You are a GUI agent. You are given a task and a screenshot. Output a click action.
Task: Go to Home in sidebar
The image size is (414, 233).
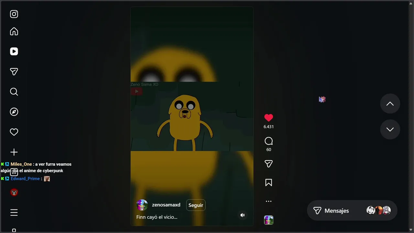coord(14,31)
